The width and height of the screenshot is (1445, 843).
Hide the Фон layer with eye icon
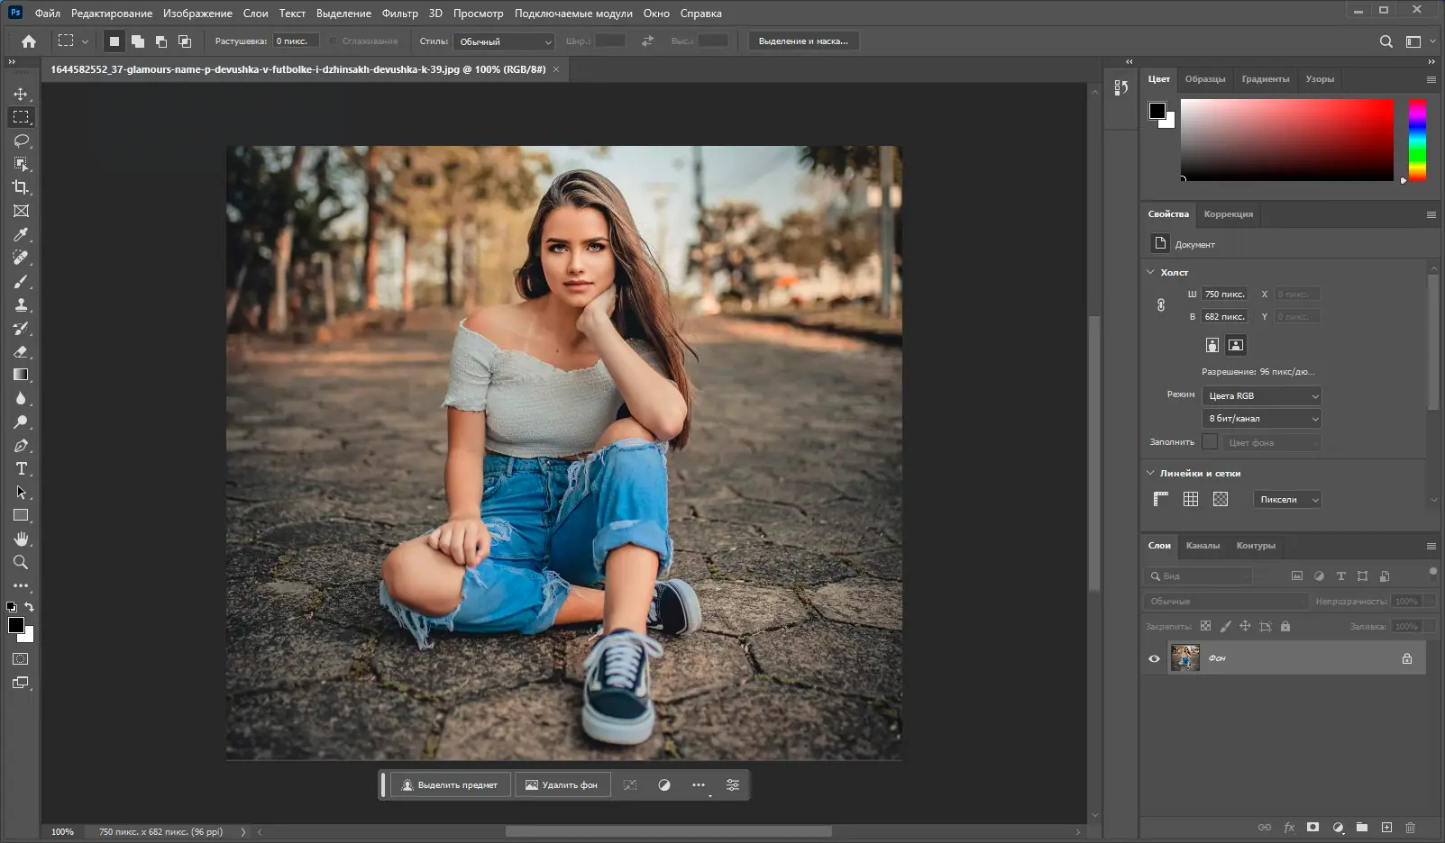point(1154,658)
